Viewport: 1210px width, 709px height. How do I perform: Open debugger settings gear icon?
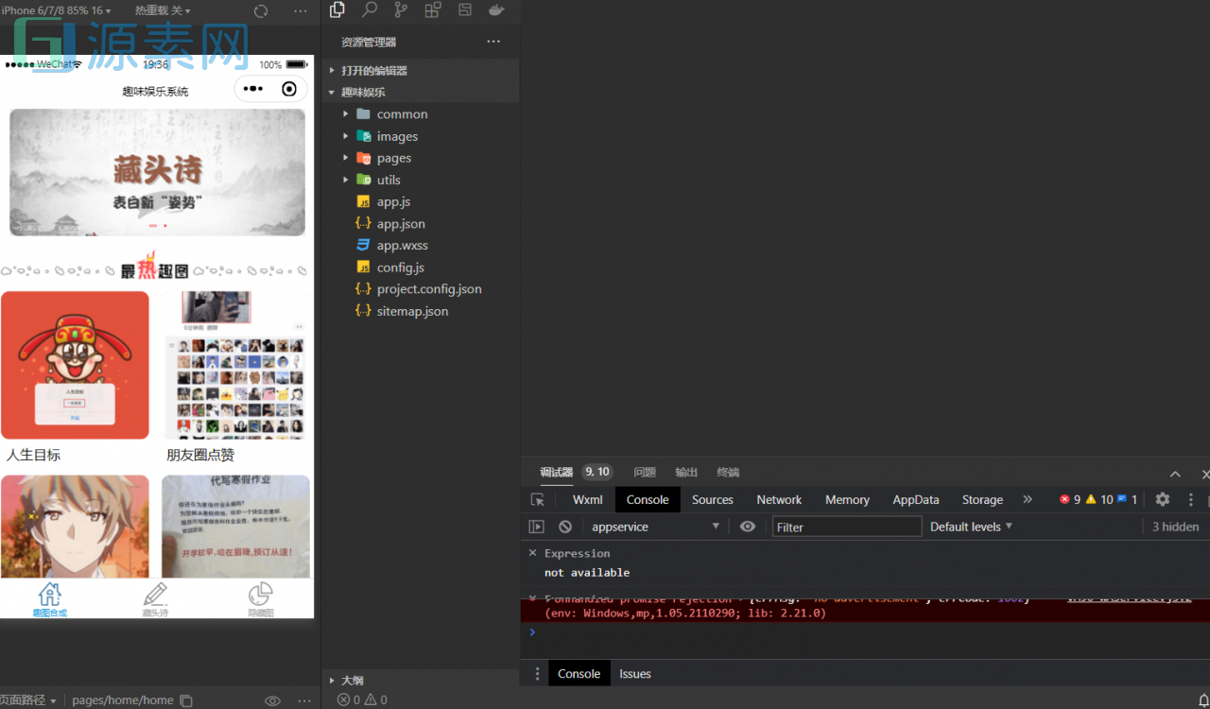pos(1163,500)
